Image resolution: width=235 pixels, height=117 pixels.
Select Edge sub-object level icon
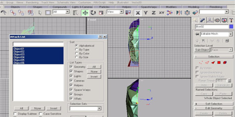(x=207, y=63)
